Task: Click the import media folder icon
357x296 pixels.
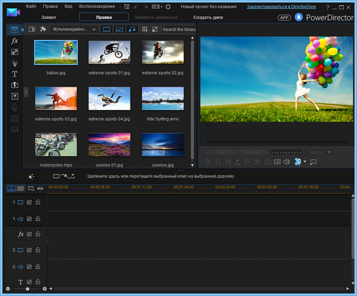Action: pyautogui.click(x=31, y=29)
